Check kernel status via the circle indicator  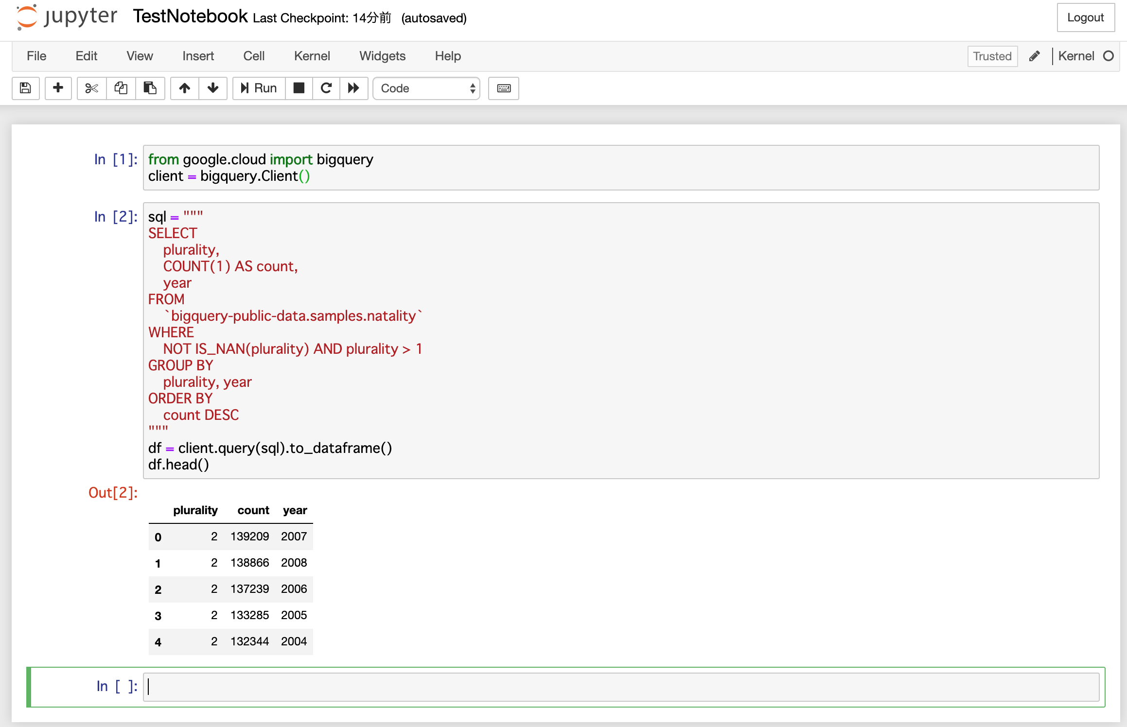(1109, 56)
